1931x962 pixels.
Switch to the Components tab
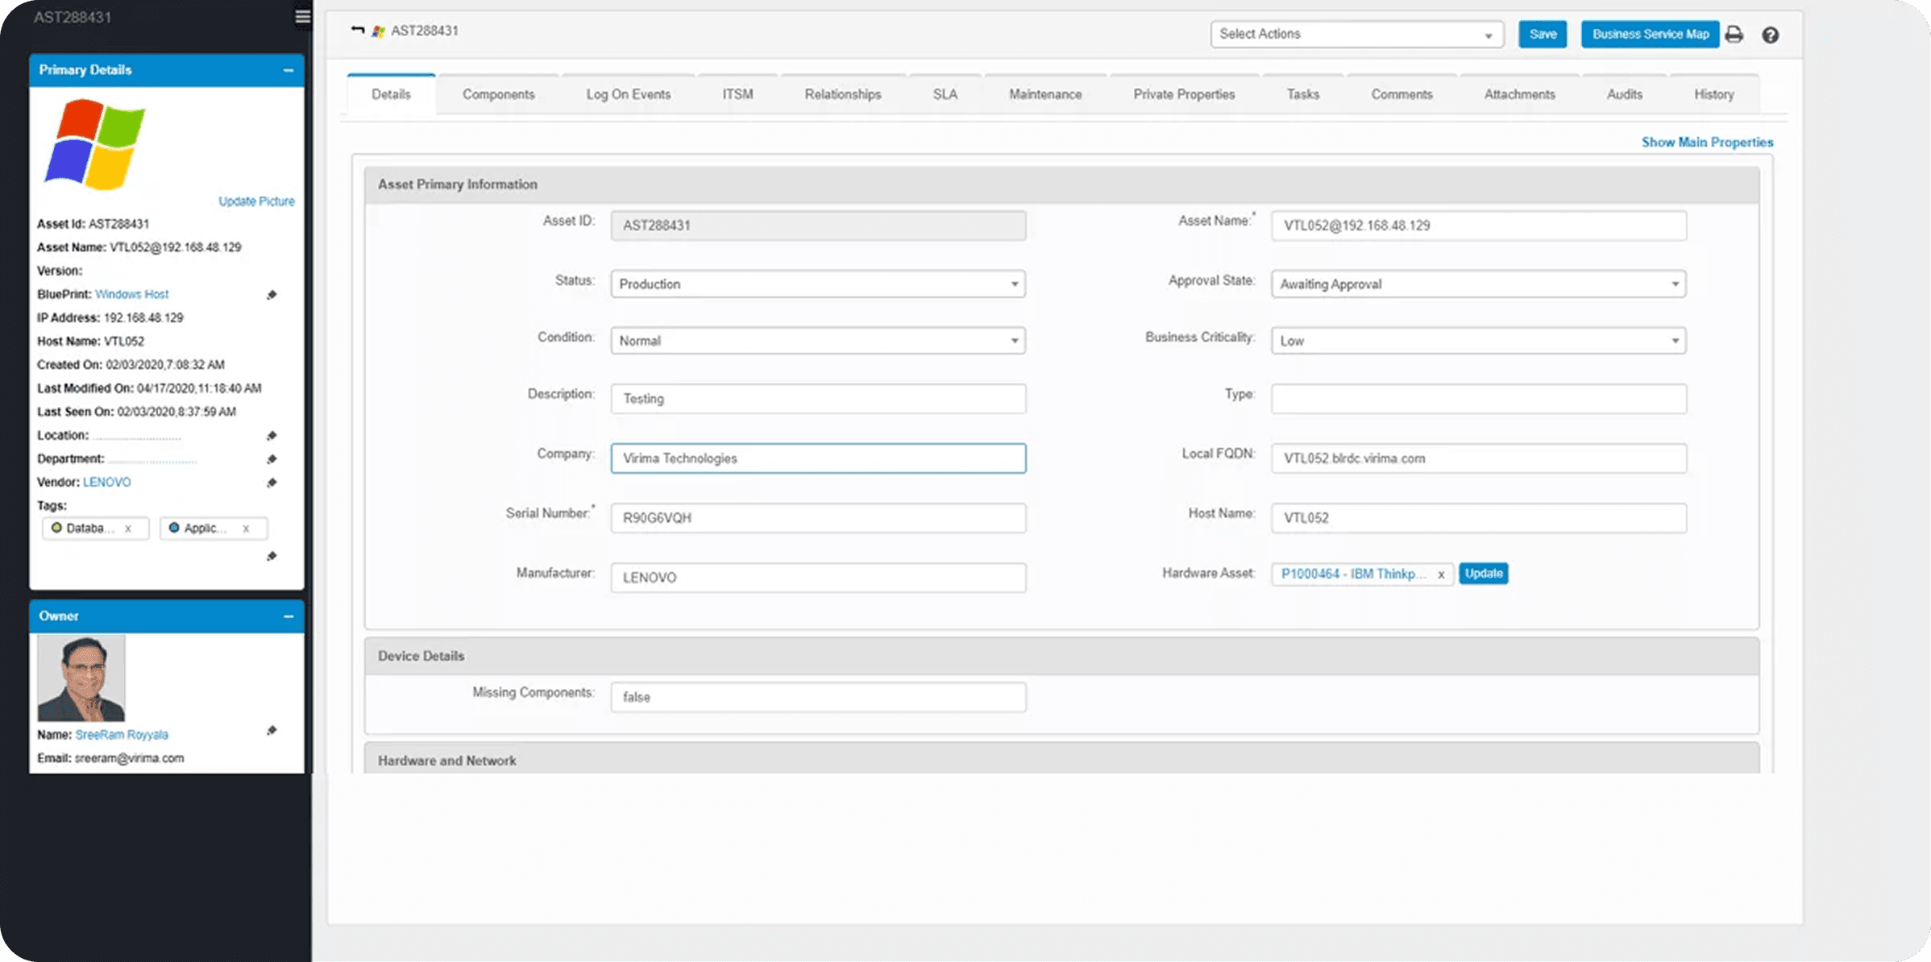498,94
